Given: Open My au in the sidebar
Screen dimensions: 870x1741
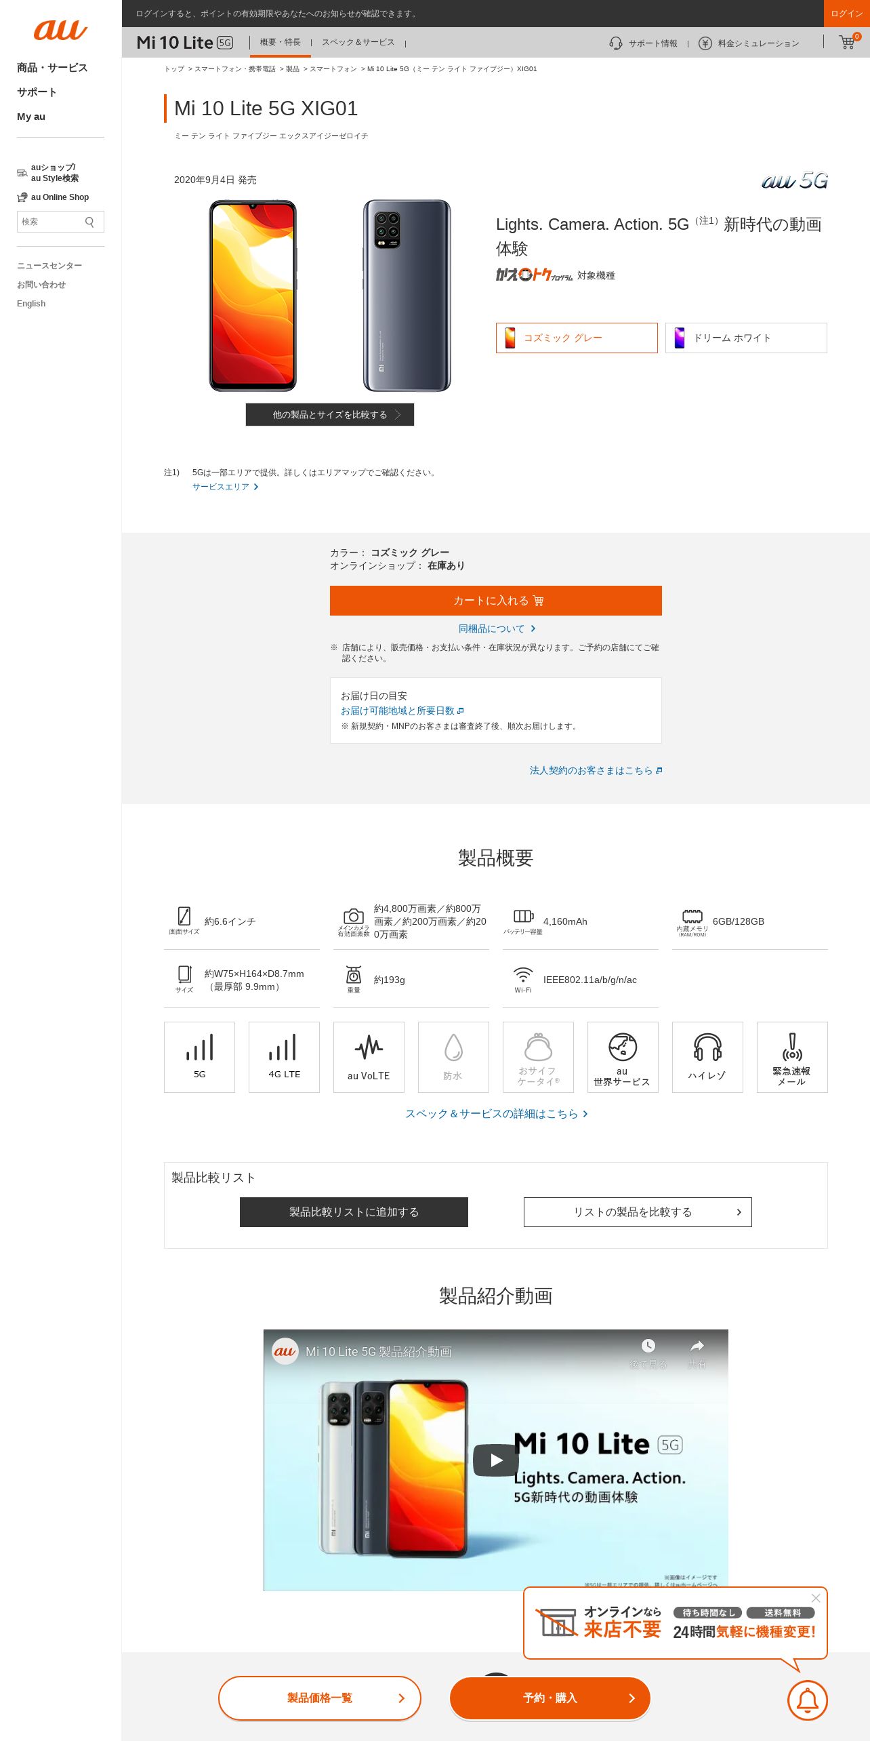Looking at the screenshot, I should tap(31, 117).
